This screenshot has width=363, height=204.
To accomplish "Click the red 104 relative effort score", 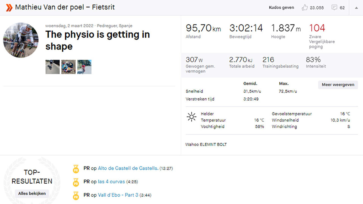I will pyautogui.click(x=317, y=28).
